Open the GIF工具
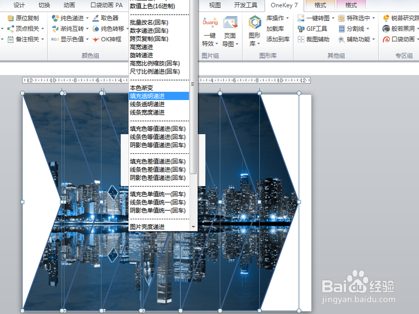 click(x=312, y=29)
